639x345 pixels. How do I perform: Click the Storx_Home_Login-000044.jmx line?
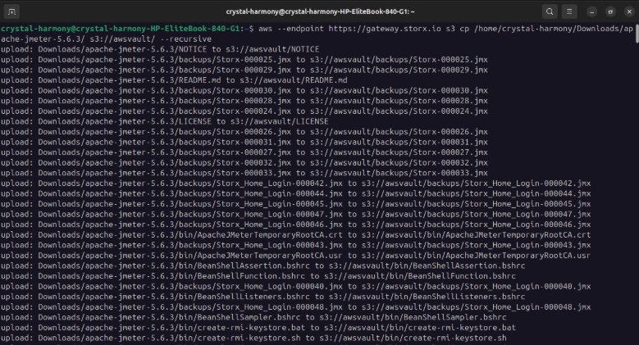[296, 193]
